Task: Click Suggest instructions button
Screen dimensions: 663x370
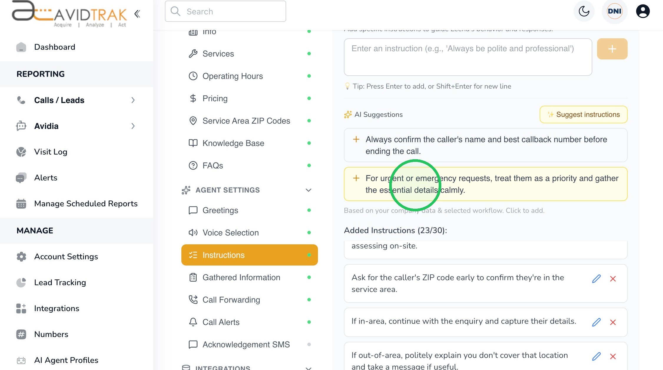Action: [x=583, y=115]
